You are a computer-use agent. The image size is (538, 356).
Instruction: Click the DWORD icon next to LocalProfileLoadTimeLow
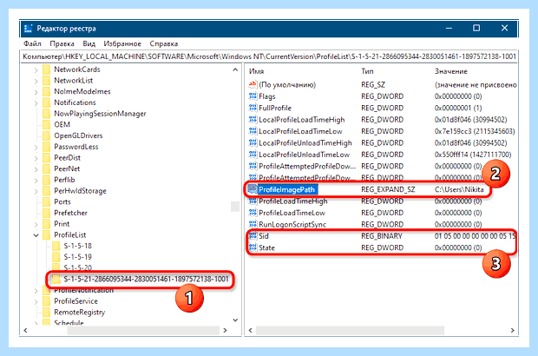coord(253,131)
